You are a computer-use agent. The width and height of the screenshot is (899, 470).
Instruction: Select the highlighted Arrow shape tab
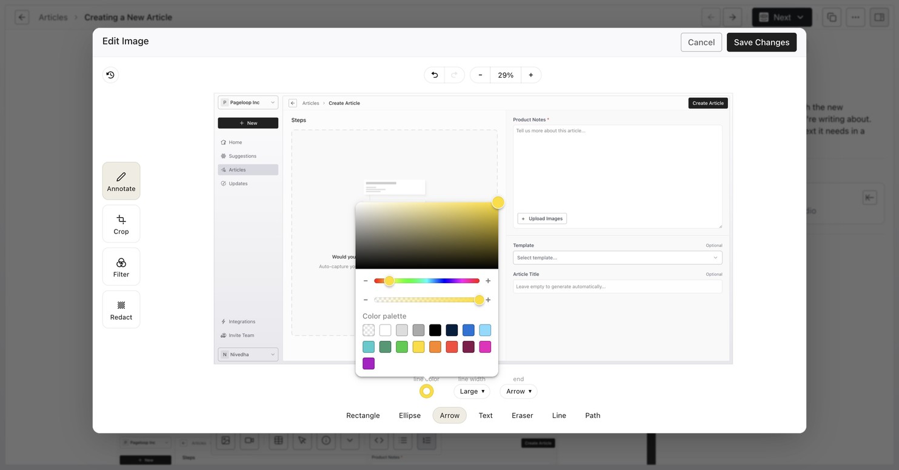coord(450,415)
